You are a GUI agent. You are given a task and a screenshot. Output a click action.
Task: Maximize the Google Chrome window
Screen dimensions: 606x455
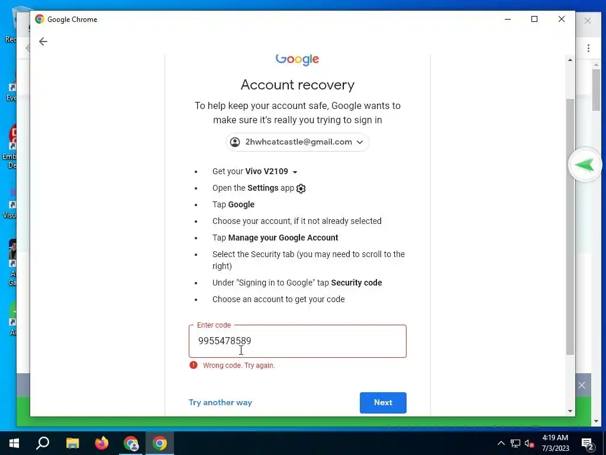click(534, 20)
